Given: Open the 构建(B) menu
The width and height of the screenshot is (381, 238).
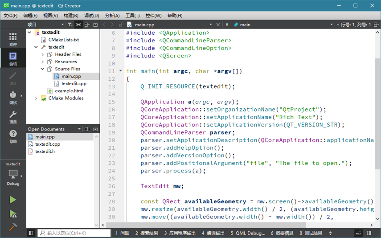Looking at the screenshot, I should (x=71, y=16).
